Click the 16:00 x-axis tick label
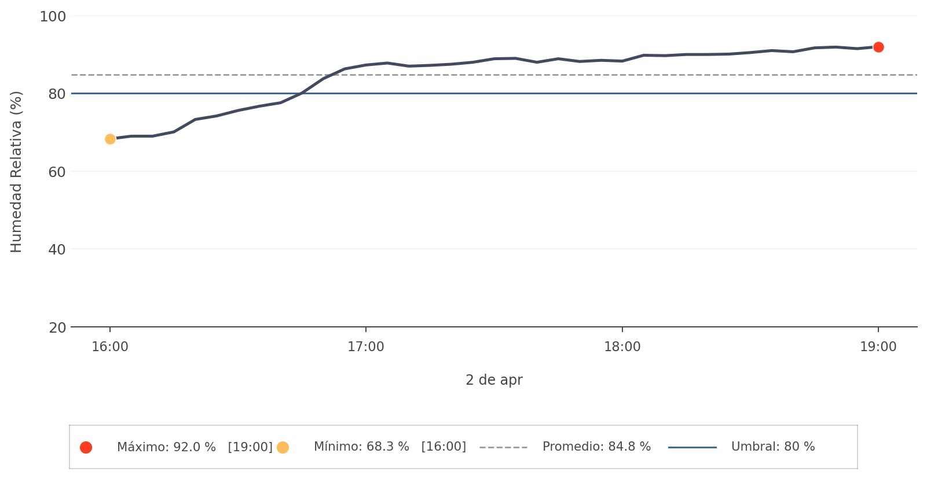This screenshot has width=927, height=479. (110, 347)
